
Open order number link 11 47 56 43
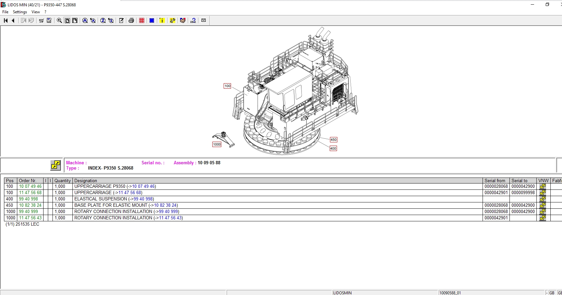point(30,218)
